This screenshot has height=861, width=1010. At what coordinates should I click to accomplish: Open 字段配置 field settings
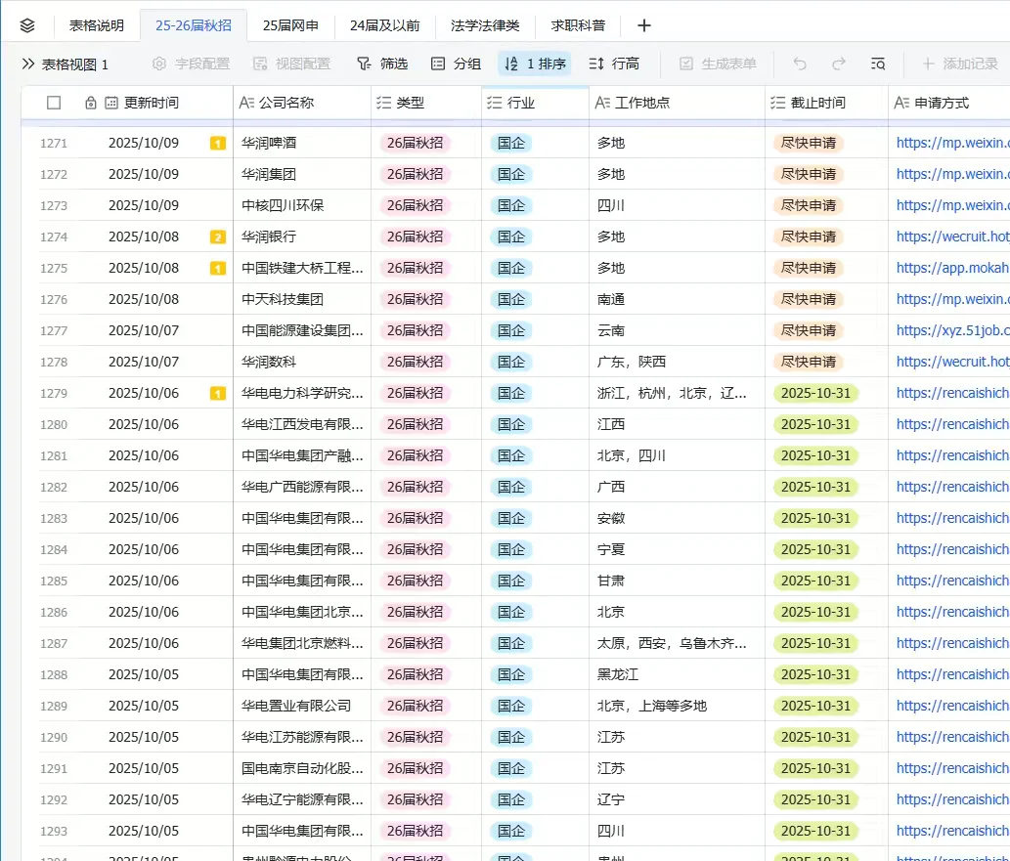[x=192, y=64]
